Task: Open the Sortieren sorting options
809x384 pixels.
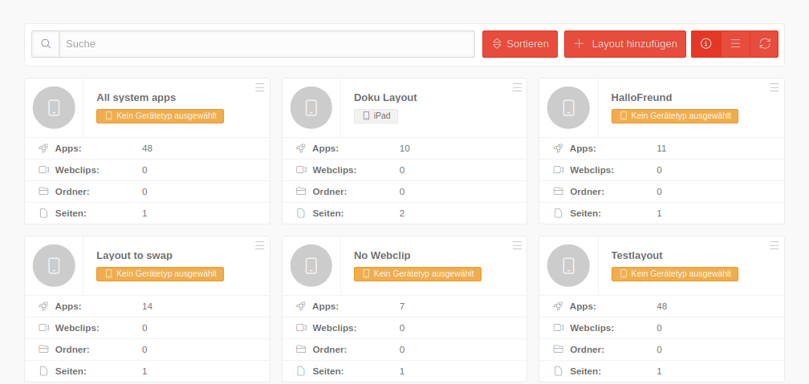Action: point(520,44)
